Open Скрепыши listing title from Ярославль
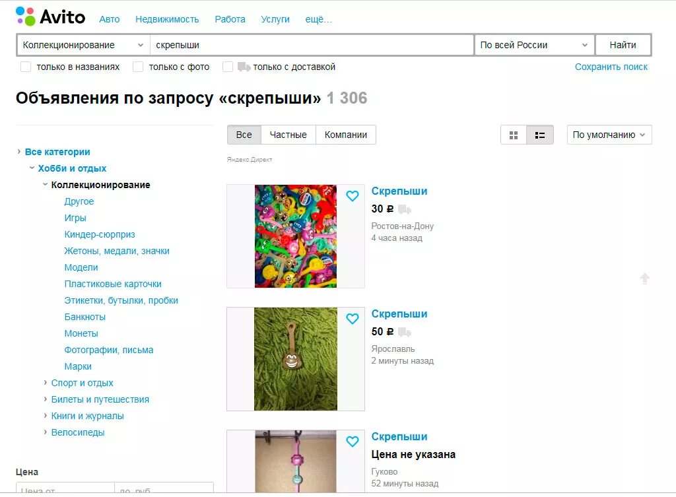Screen dimensions: 676x497 tap(399, 314)
